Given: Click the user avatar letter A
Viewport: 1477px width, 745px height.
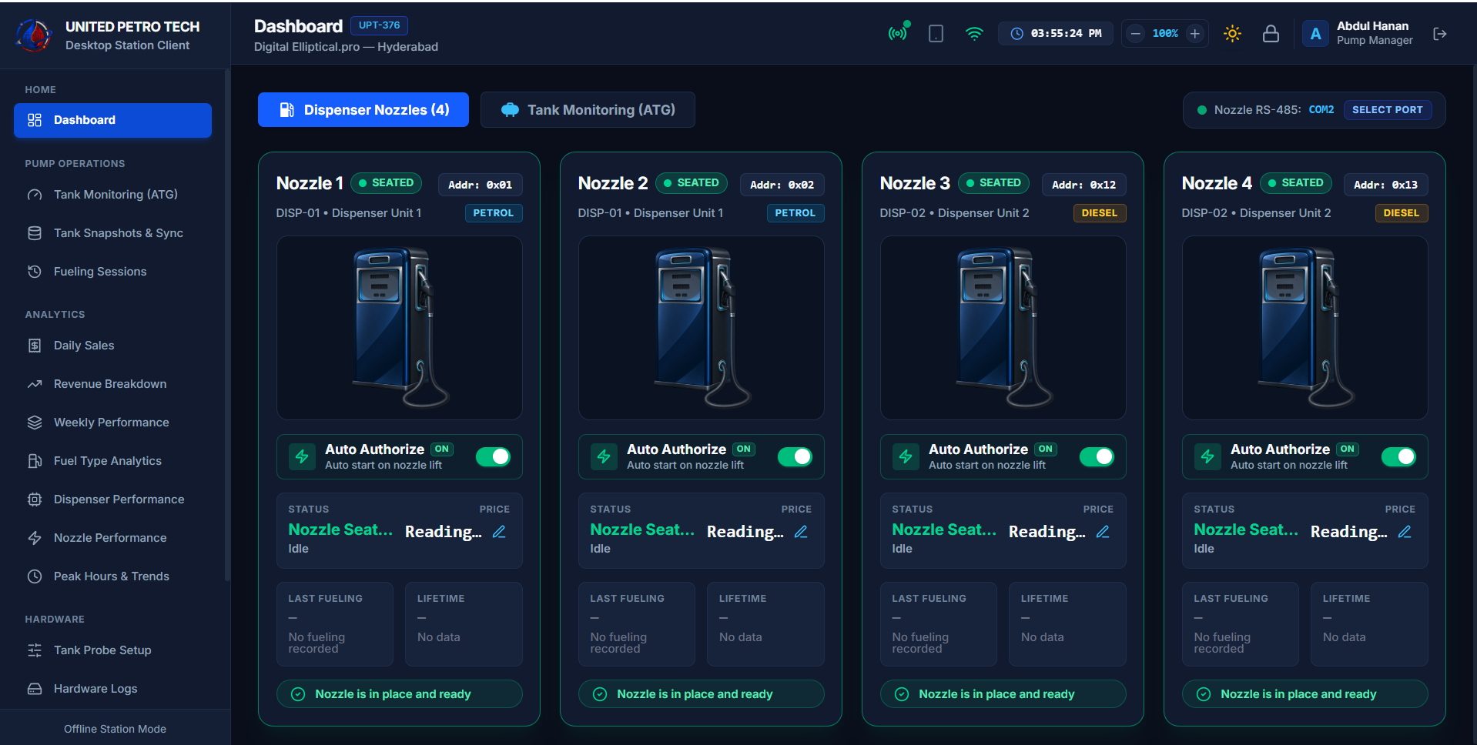Looking at the screenshot, I should [1315, 34].
